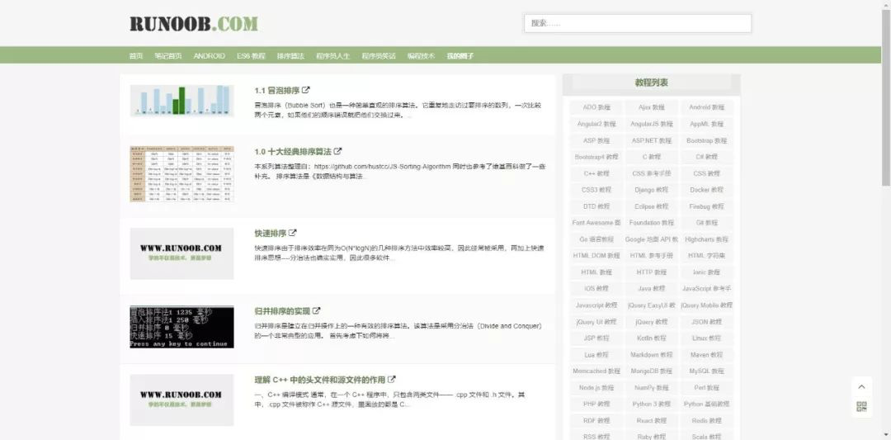Open the Android 教程 tutorial link
891x440 pixels.
706,106
